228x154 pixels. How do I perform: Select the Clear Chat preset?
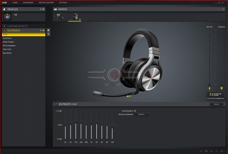coord(24,49)
